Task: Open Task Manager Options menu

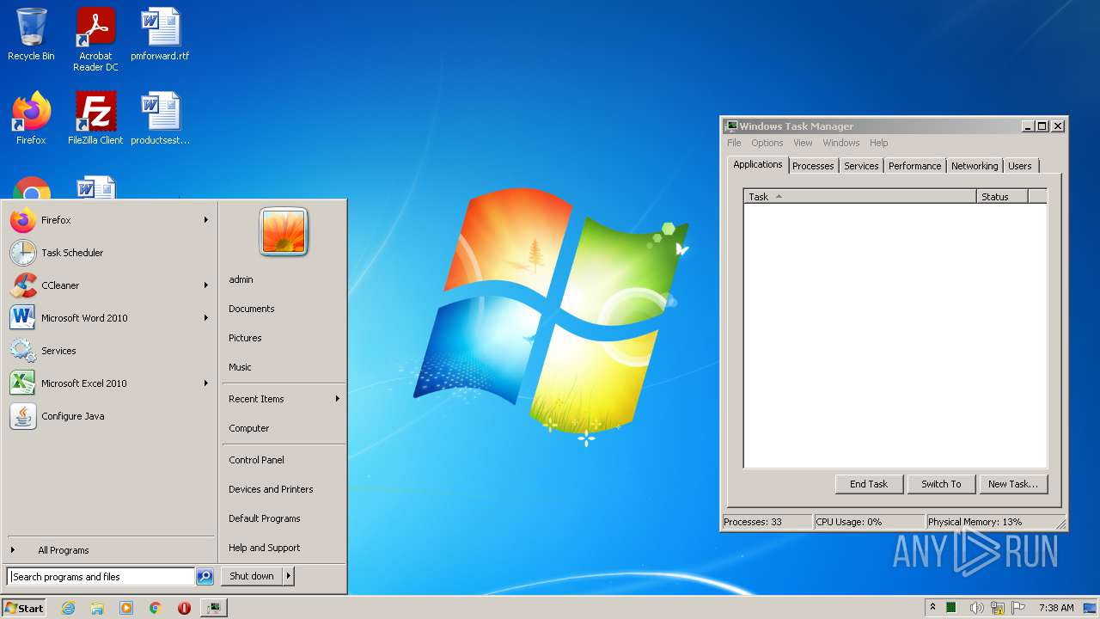Action: click(767, 143)
